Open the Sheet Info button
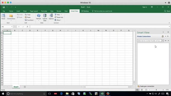171x96 pixels. pos(59,17)
